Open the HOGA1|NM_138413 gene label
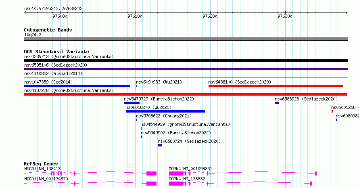 tap(42, 169)
